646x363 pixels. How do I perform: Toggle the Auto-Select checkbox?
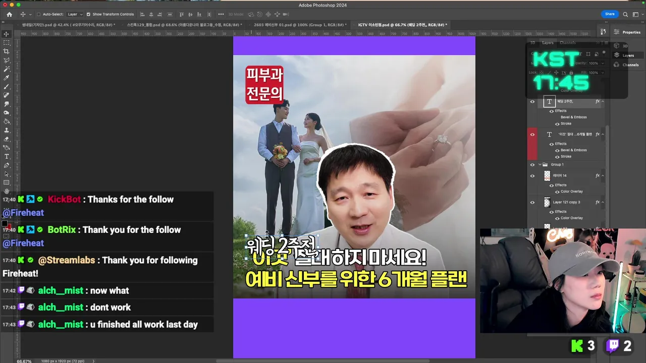pos(38,14)
